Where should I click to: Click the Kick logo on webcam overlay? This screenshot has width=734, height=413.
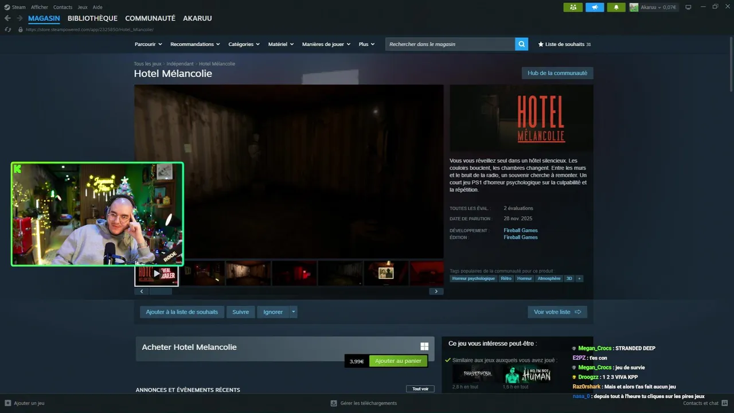(18, 169)
